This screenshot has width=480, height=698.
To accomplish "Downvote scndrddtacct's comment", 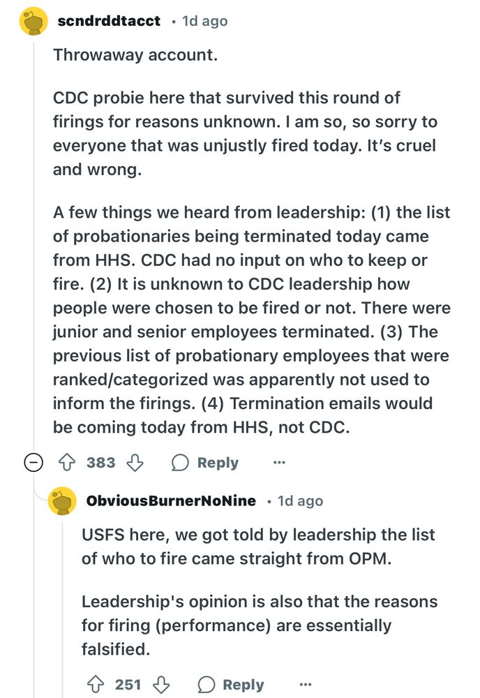I will click(137, 463).
